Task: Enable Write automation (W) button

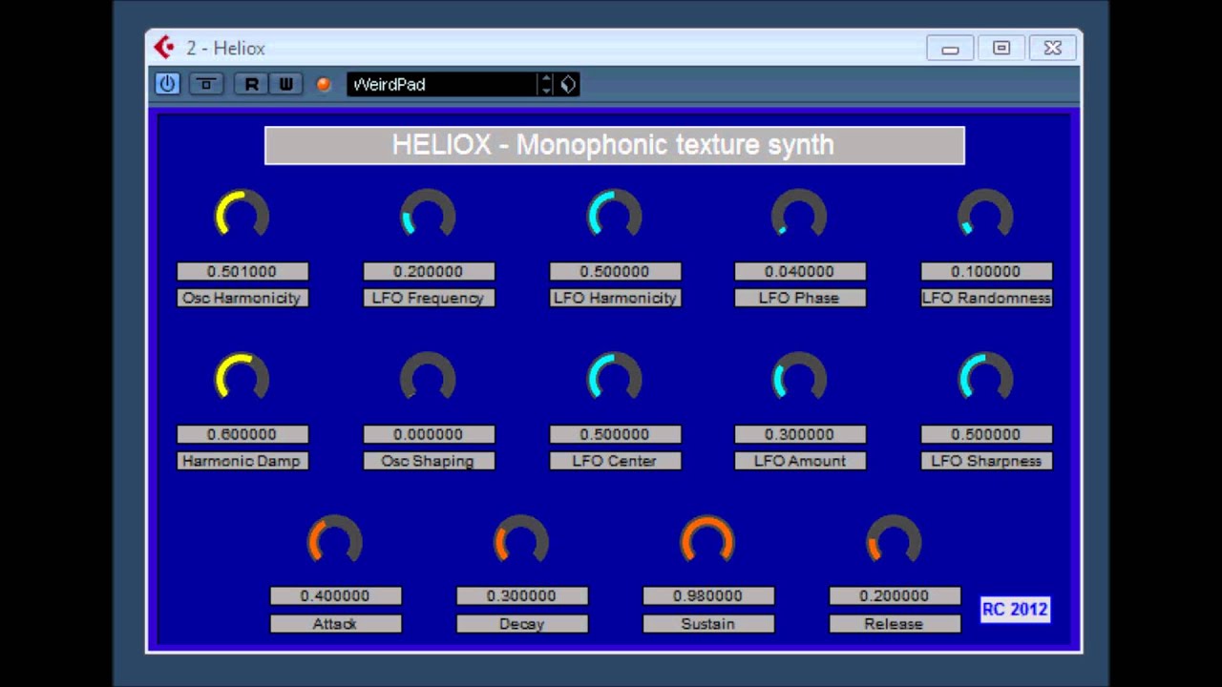Action: (x=284, y=84)
